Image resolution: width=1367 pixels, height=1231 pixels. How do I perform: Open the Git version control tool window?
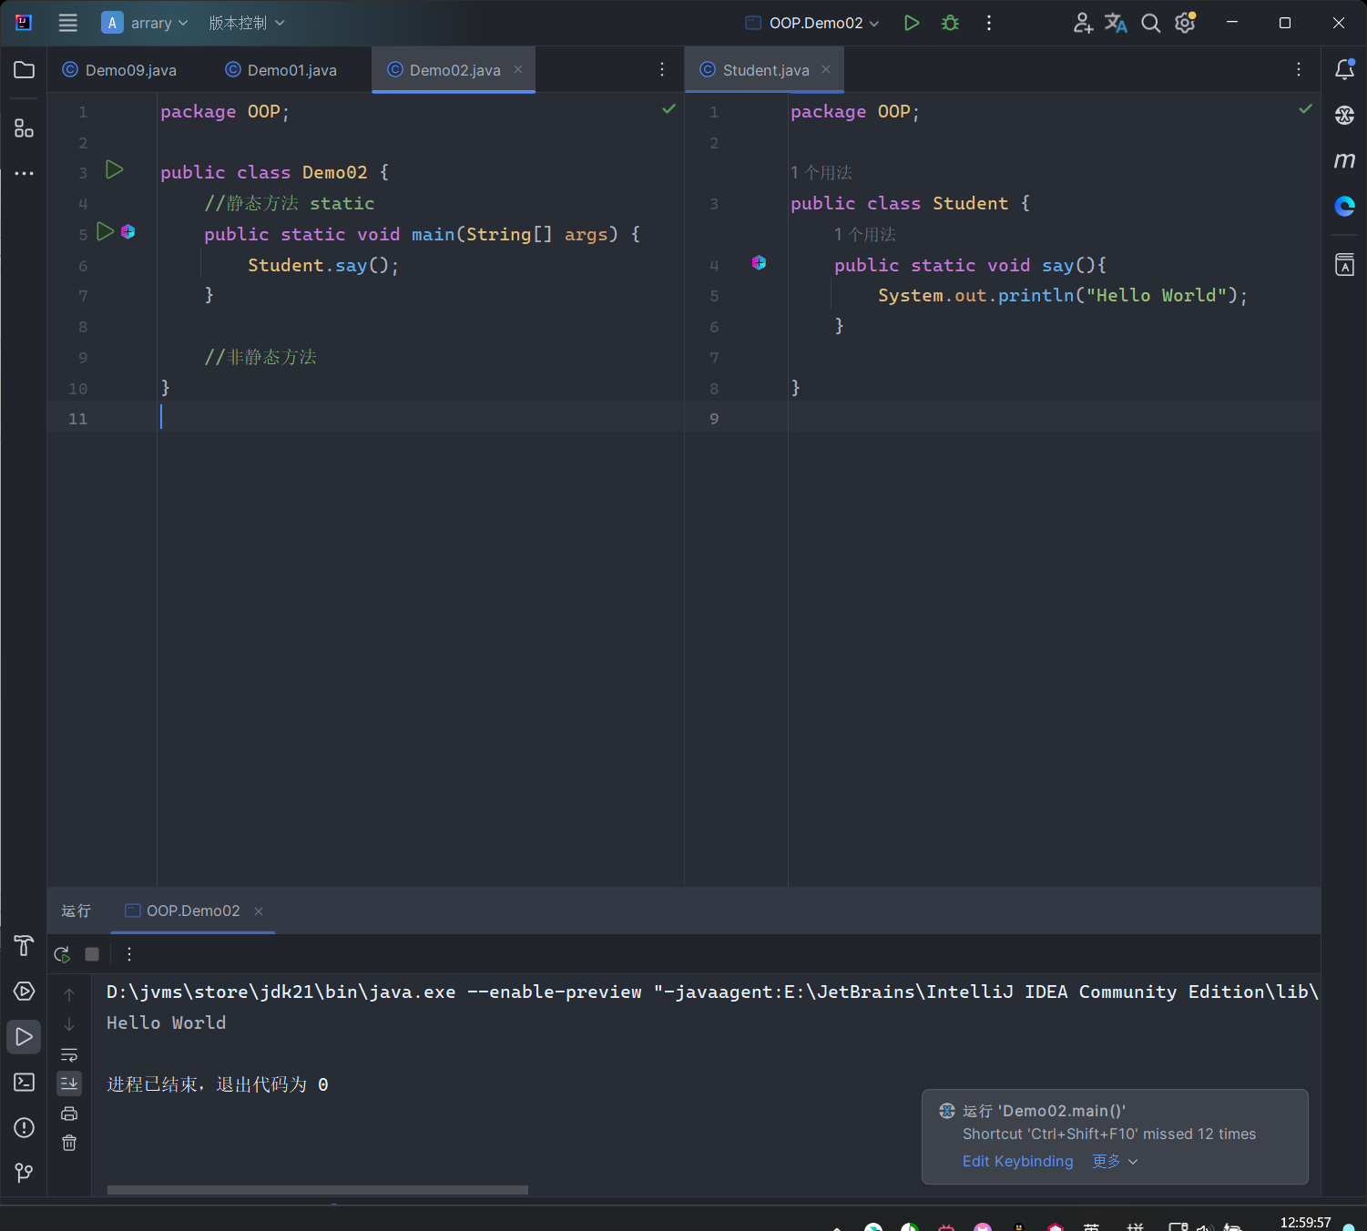25,1172
